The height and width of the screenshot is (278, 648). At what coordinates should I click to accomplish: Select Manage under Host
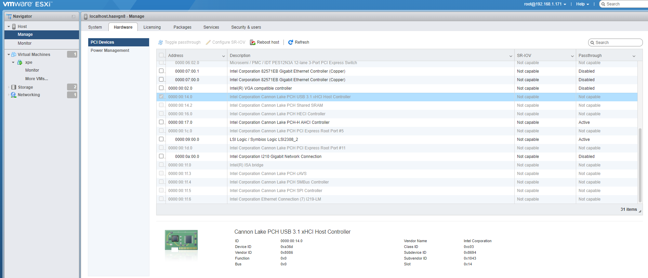[x=42, y=34]
